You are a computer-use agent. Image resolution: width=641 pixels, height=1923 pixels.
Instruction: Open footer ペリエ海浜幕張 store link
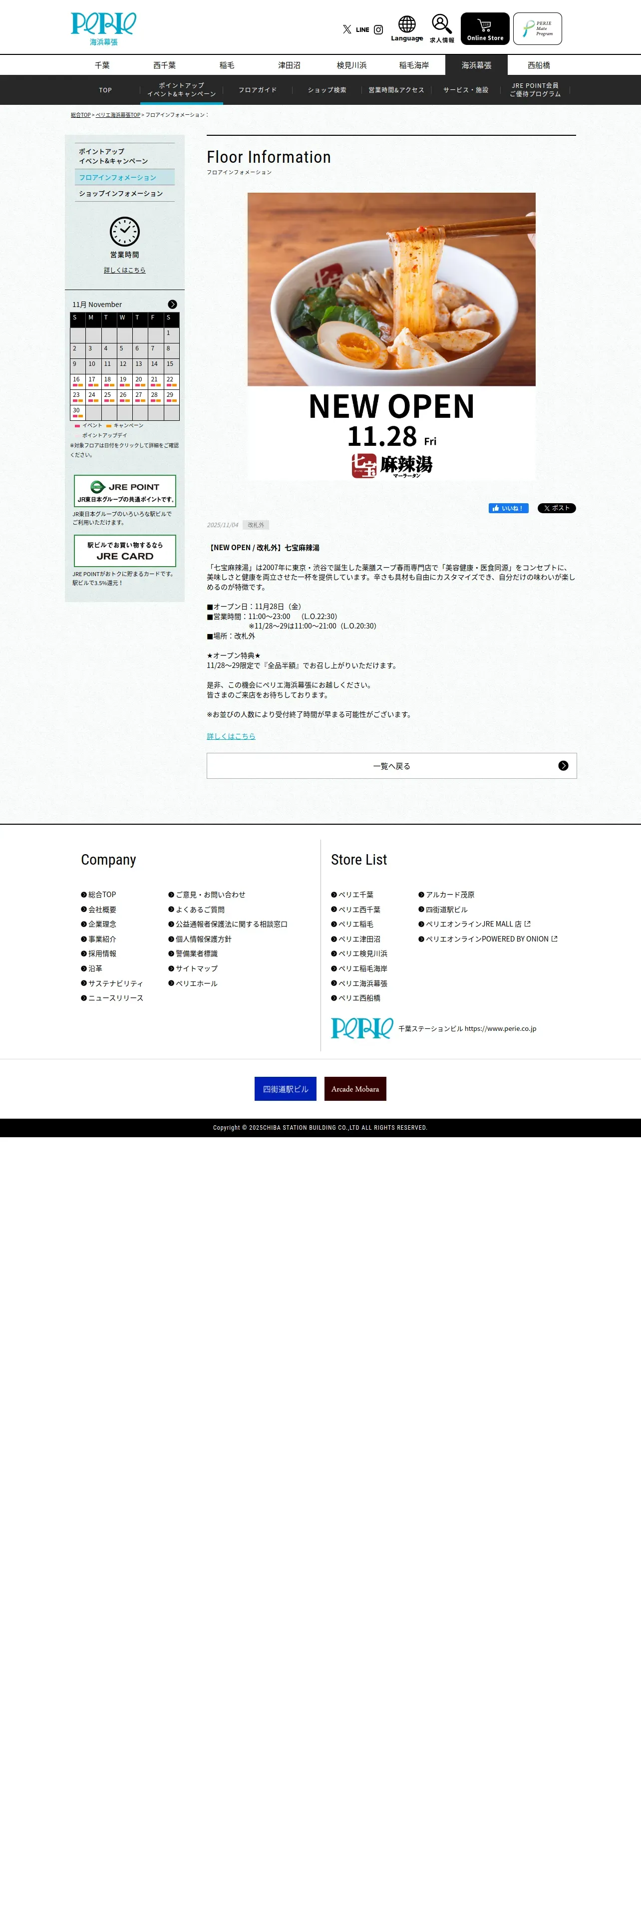coord(359,983)
